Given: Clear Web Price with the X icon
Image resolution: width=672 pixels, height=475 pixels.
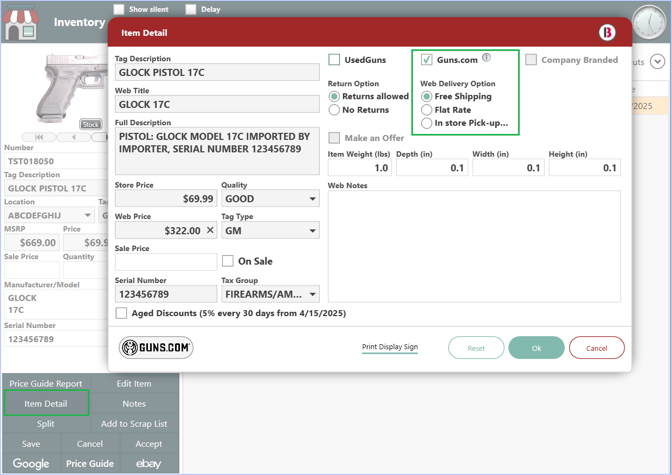Looking at the screenshot, I should 210,230.
